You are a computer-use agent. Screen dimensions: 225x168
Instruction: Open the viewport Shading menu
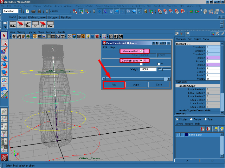[x=21, y=32]
